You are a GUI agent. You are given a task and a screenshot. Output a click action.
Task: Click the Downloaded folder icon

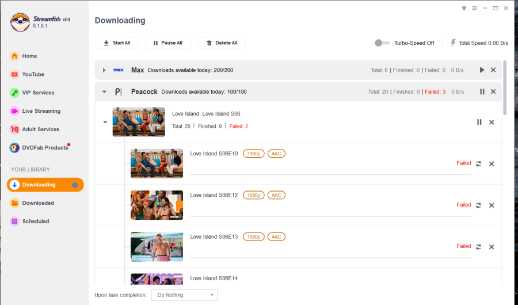[x=14, y=203]
